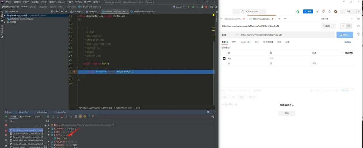Viewport: 363px width, 148px height.
Task: Uncheck the key parameter checkbox
Action: [x=224, y=58]
